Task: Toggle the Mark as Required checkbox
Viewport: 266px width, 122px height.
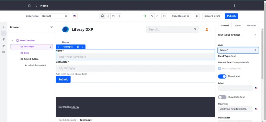Action: point(220,68)
